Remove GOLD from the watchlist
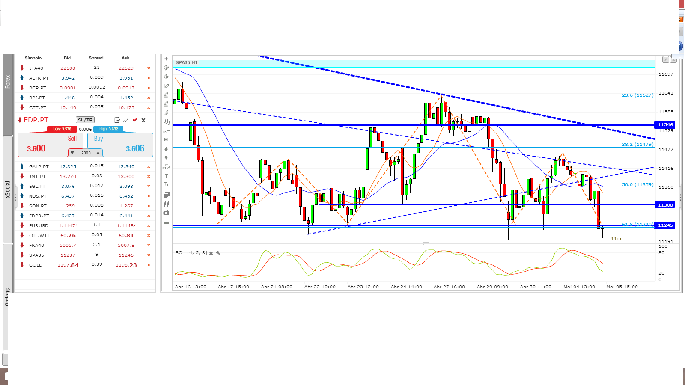 pyautogui.click(x=149, y=265)
